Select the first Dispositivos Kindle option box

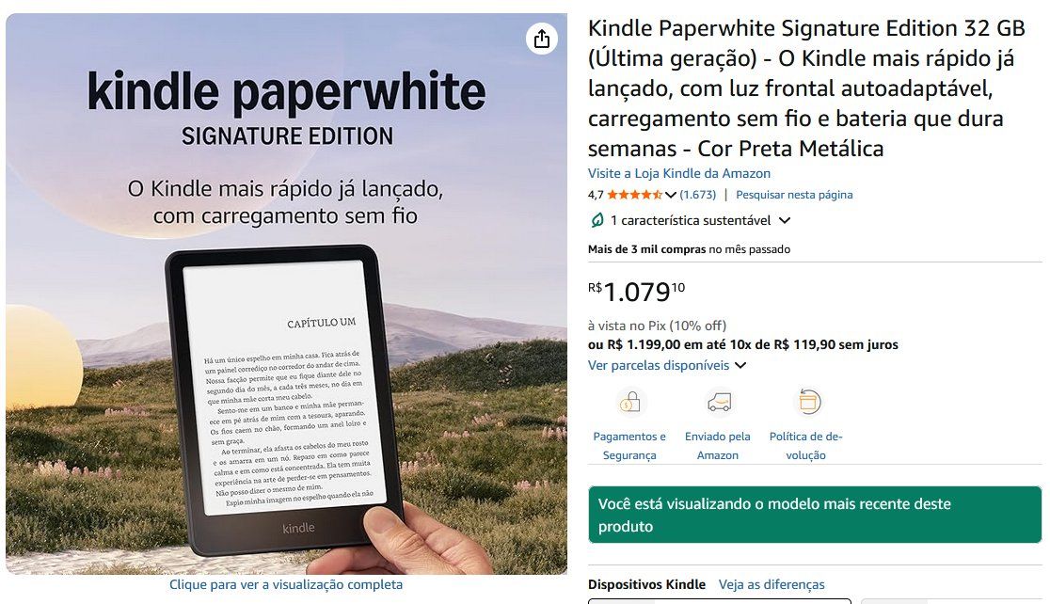[x=719, y=600]
